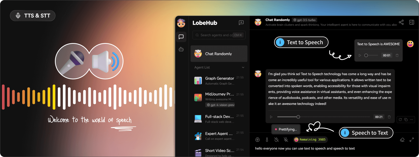
Task: Click the 'Activate brain clusters' agent description
Action: (x=331, y=25)
